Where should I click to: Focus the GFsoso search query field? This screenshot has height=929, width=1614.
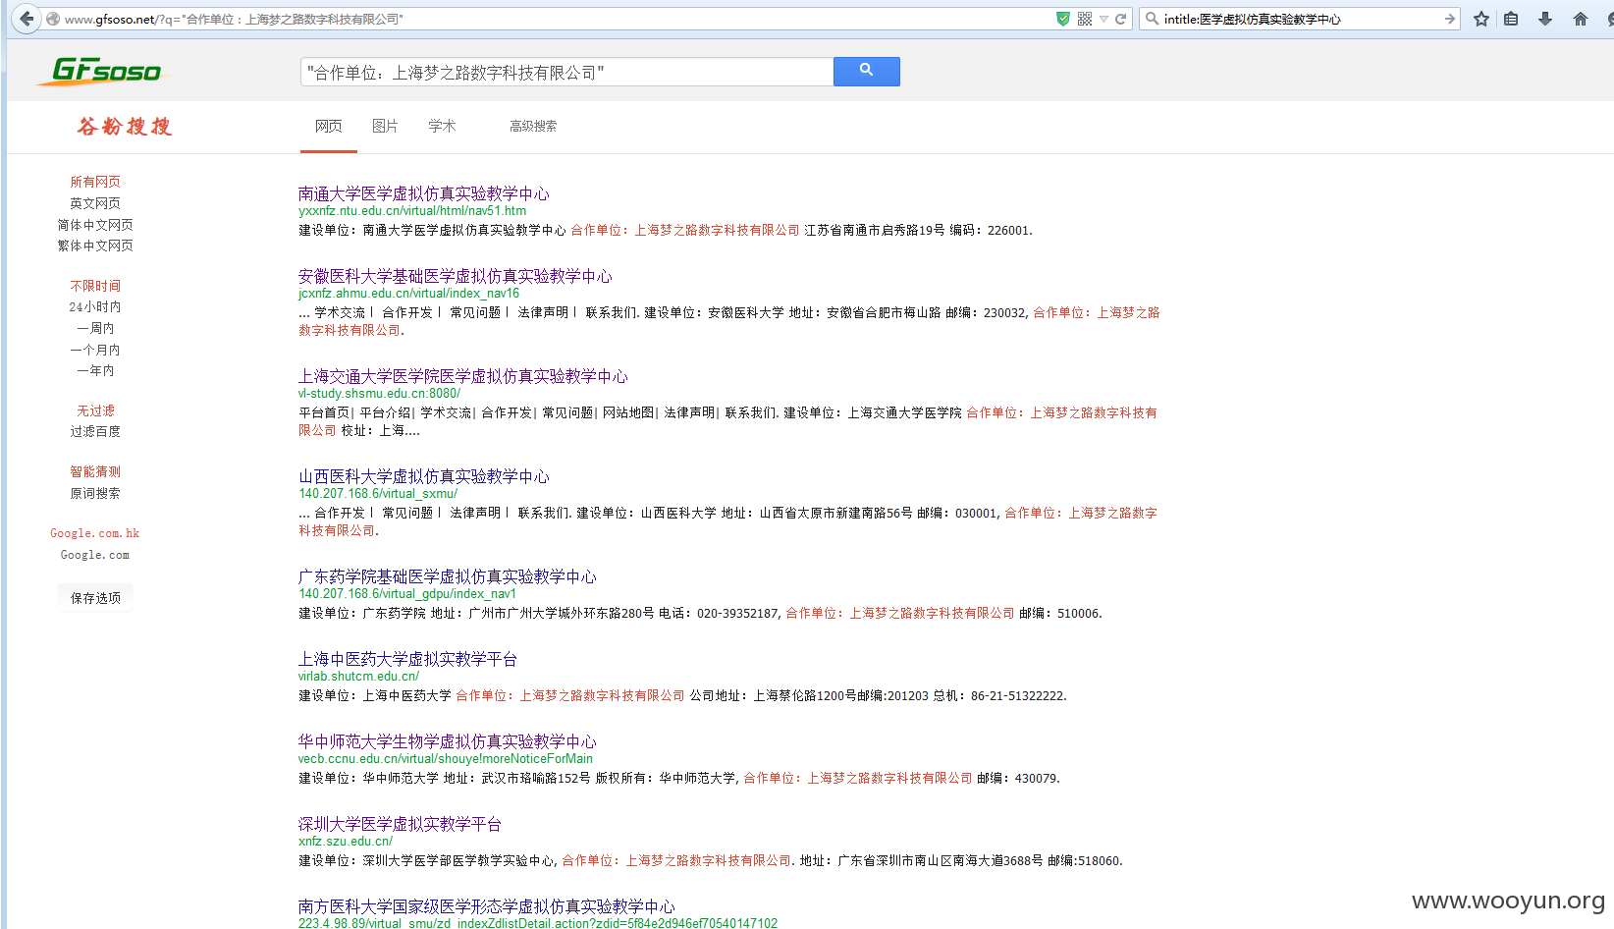coord(566,72)
